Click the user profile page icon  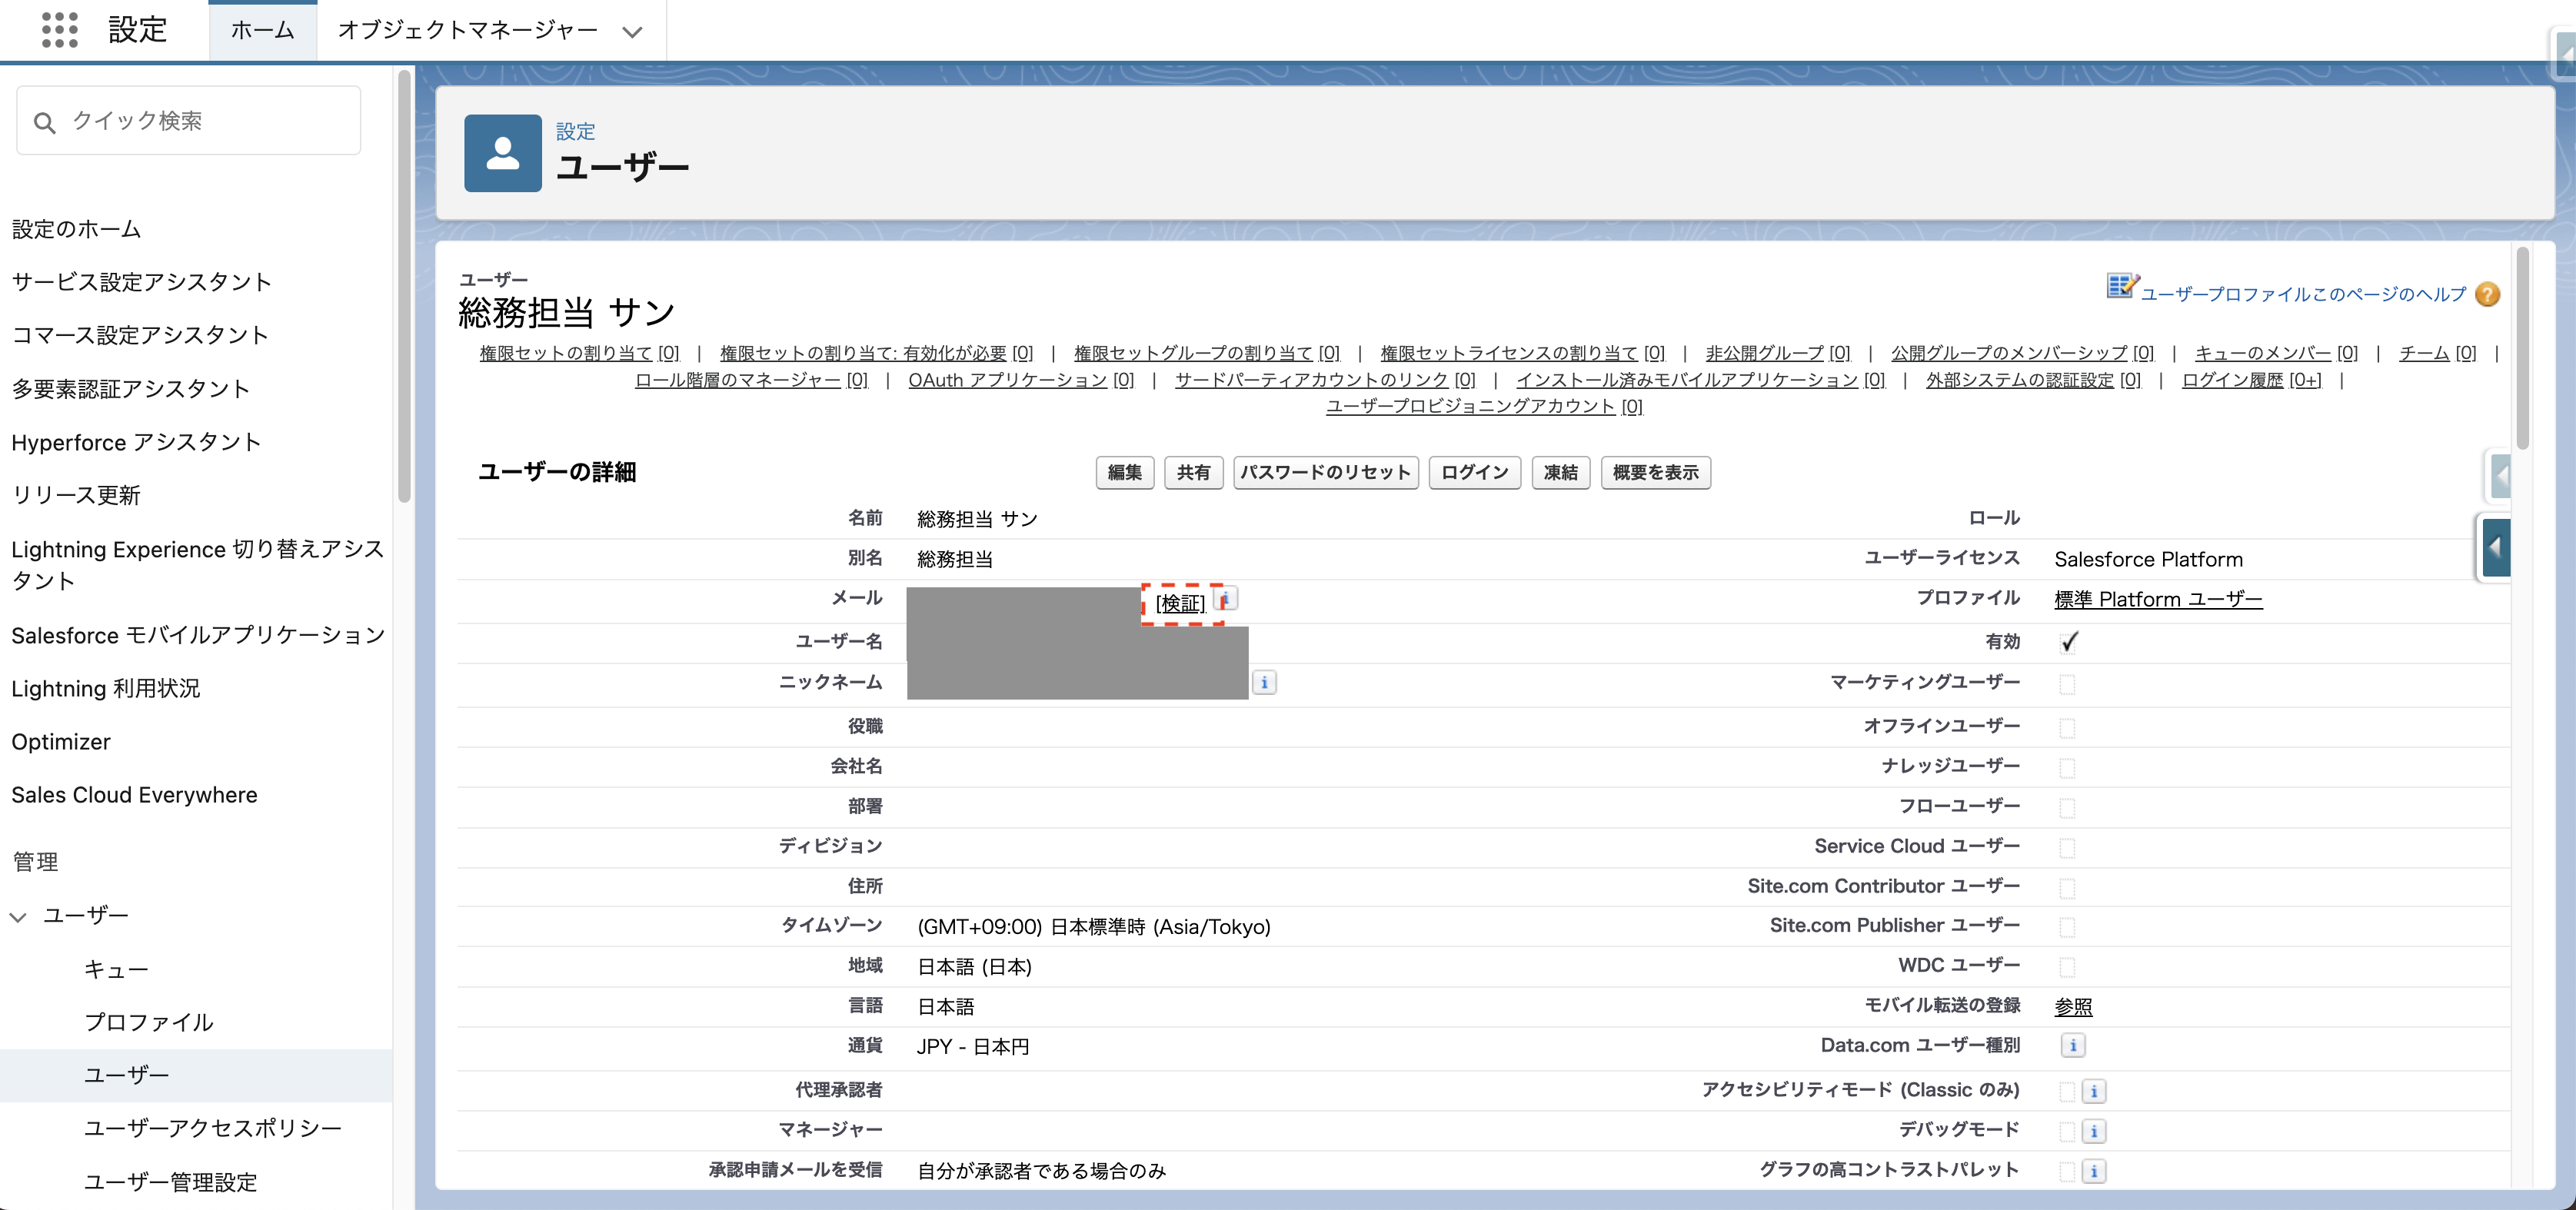(2121, 287)
